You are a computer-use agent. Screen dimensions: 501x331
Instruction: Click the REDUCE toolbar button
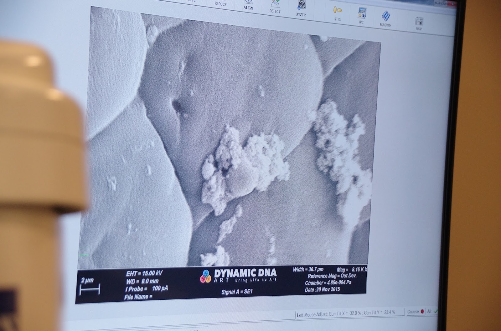[220, 3]
